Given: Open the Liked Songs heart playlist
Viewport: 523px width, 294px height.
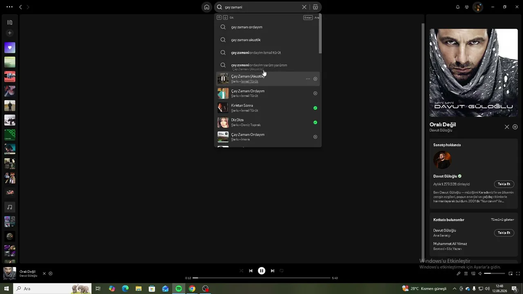Looking at the screenshot, I should point(10,48).
